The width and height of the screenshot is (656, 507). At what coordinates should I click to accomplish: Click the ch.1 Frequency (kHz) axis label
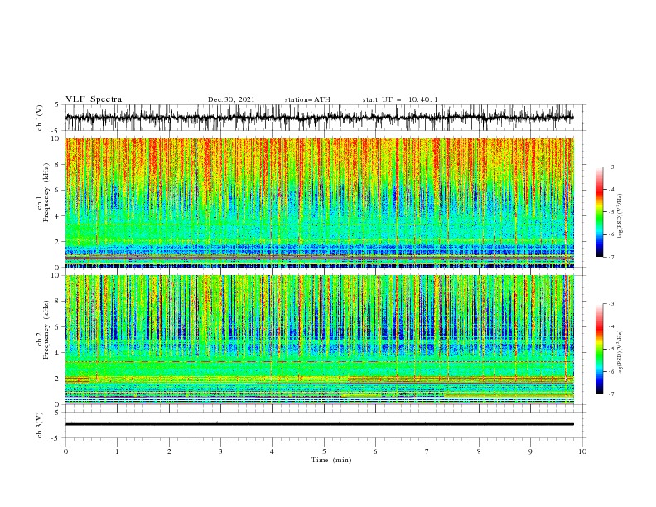coord(43,193)
